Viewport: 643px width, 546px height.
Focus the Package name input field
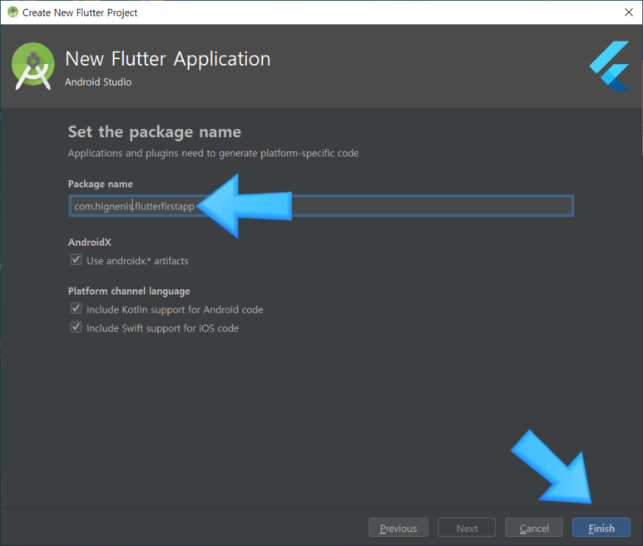321,205
